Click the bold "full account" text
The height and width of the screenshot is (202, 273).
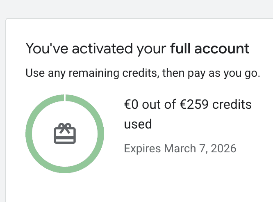[209, 49]
